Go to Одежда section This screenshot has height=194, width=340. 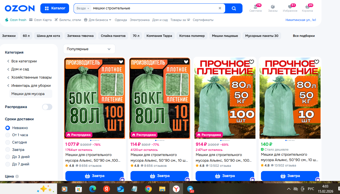pyautogui.click(x=121, y=20)
